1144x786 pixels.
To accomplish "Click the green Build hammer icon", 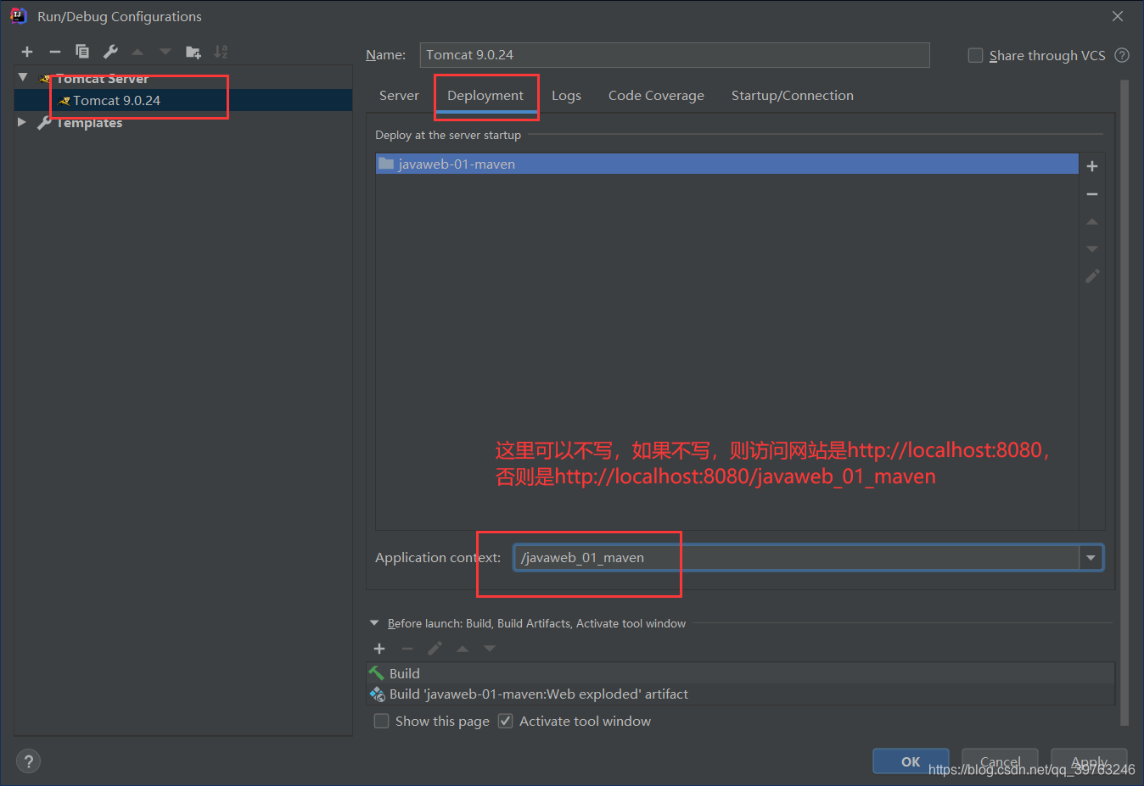I will coord(377,673).
